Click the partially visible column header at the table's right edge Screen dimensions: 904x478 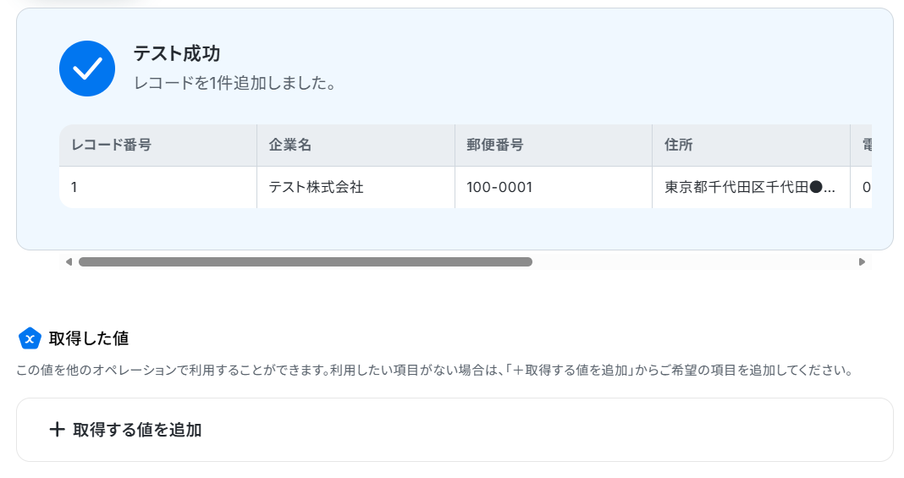[862, 146]
